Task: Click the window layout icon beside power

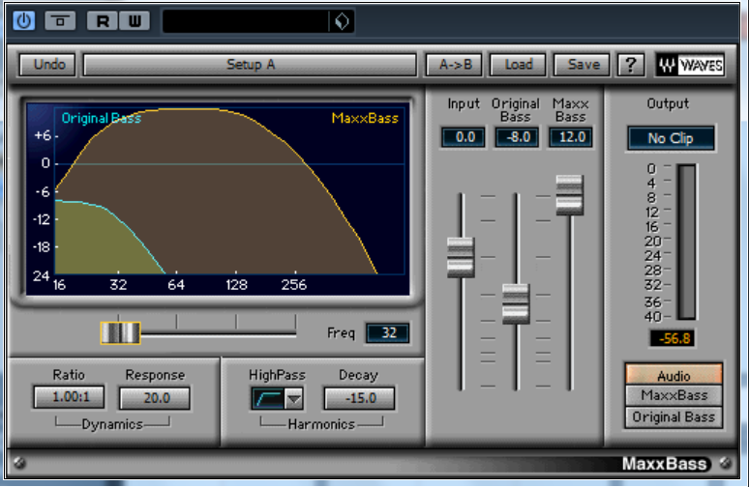Action: (60, 21)
